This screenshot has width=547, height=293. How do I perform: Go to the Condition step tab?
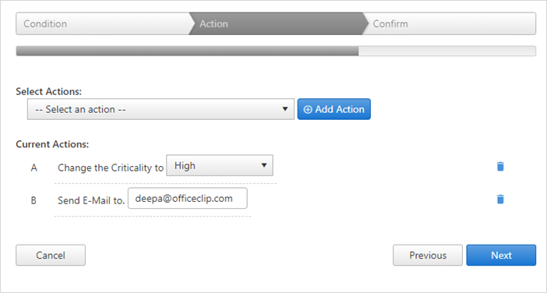(103, 23)
